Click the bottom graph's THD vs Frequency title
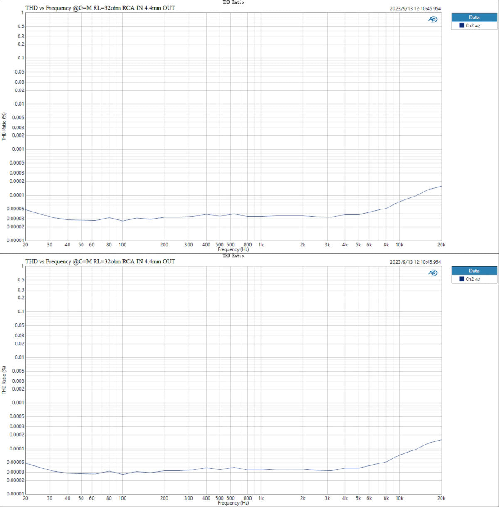Viewport: 499px width, 507px height. [x=100, y=261]
